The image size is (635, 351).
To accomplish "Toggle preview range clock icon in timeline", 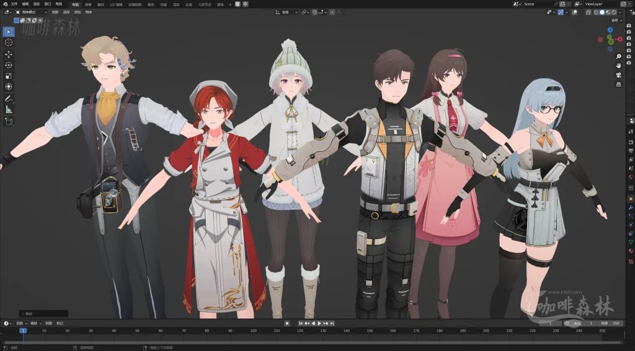I will click(x=567, y=323).
